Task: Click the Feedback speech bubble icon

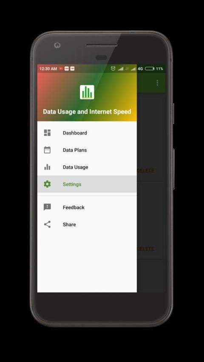Action: click(47, 207)
